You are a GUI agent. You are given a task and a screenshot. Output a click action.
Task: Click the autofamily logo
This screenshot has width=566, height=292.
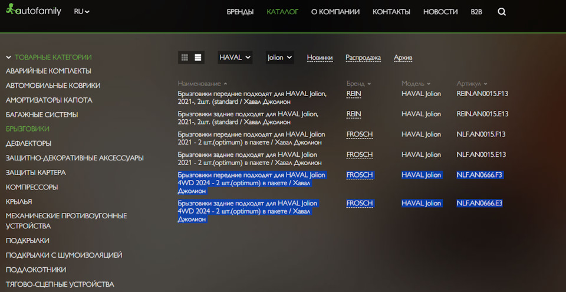34,11
